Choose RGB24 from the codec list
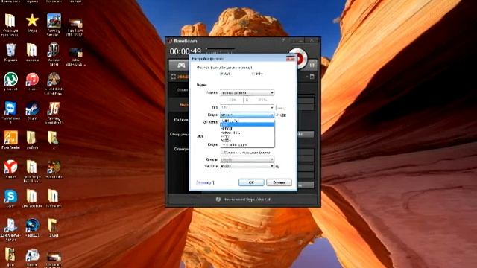 247,141
